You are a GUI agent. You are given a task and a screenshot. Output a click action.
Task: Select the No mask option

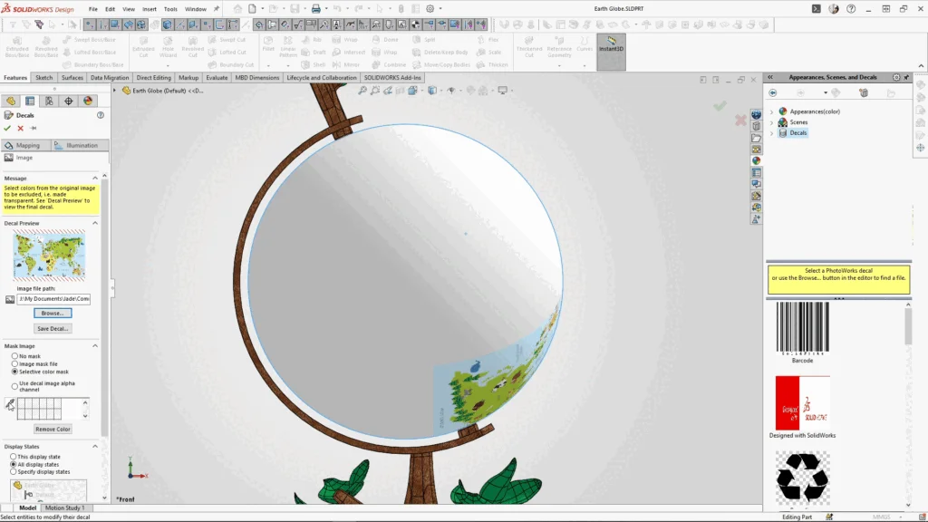coord(14,356)
